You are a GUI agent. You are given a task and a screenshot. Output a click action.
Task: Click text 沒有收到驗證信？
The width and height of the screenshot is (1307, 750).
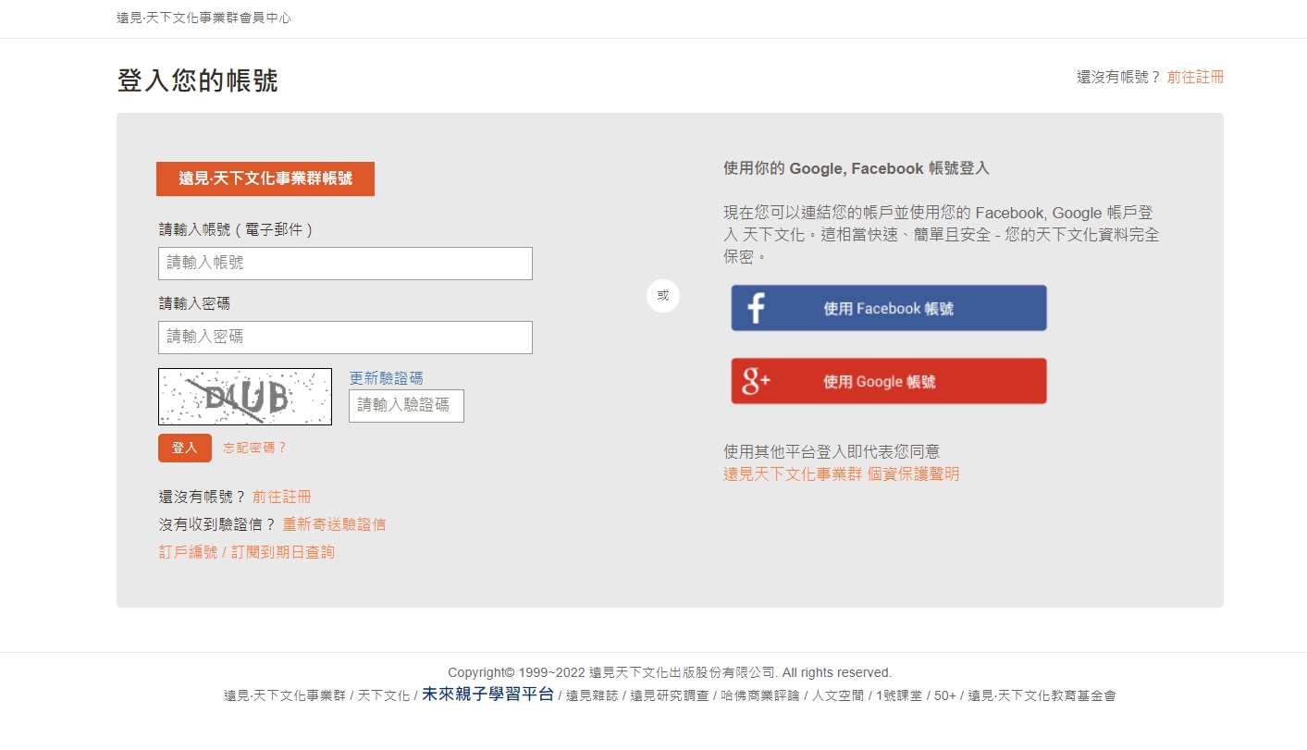[217, 524]
